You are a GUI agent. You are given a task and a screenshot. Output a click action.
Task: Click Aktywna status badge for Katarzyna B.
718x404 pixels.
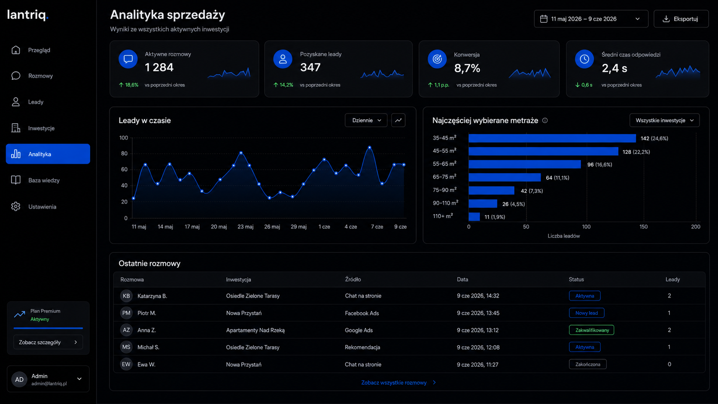[x=584, y=296]
